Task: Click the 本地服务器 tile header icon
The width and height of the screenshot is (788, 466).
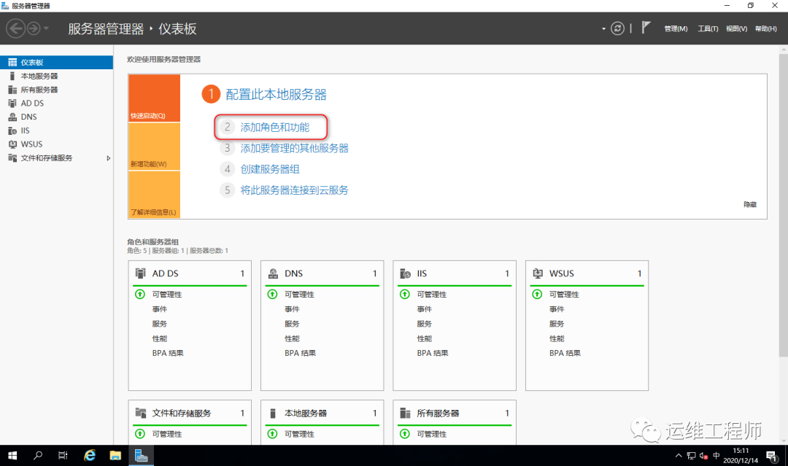Action: 273,413
